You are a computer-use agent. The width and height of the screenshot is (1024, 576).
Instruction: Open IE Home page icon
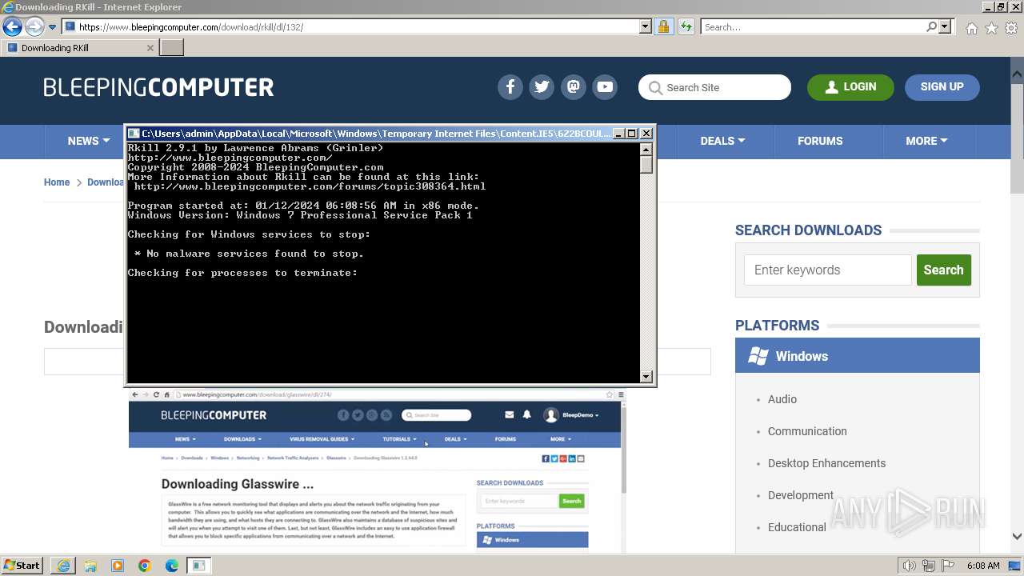[x=971, y=28]
